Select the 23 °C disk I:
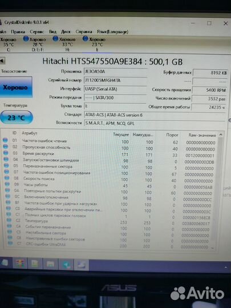This screenshot has width=231, height=308. pyautogui.click(x=94, y=44)
